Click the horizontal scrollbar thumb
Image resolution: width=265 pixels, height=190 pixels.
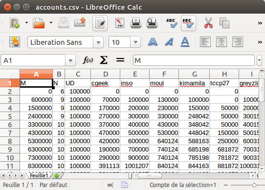150,176
